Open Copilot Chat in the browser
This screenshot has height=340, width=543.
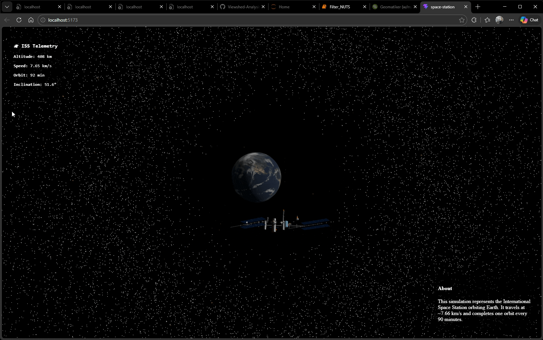click(529, 20)
